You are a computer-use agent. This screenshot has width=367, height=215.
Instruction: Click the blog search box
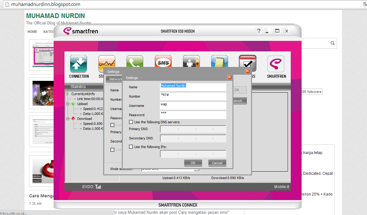click(319, 43)
